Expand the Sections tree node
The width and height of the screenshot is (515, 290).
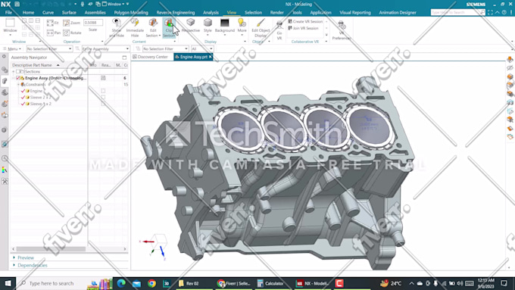14,72
